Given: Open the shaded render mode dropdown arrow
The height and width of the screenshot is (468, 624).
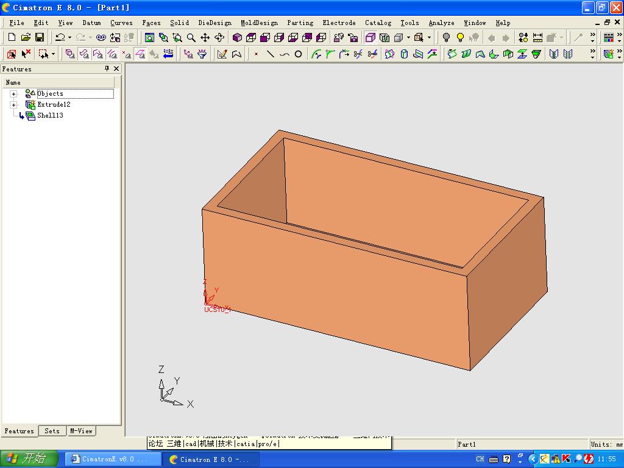Looking at the screenshot, I should tap(408, 37).
